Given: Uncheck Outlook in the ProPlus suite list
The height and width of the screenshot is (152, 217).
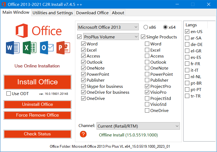Looking at the screenshot, I should click(83, 62).
